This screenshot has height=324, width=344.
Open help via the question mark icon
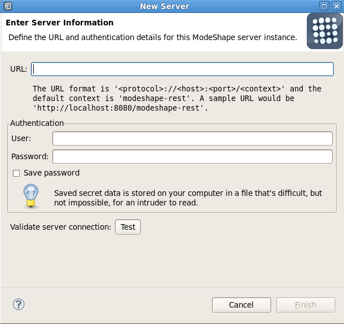click(19, 305)
